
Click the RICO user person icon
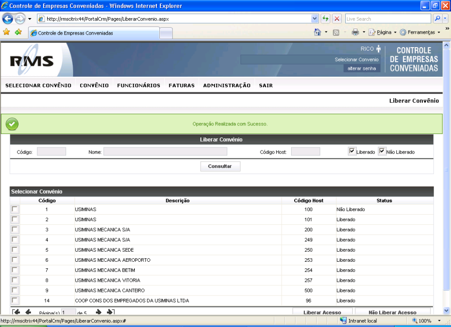378,49
